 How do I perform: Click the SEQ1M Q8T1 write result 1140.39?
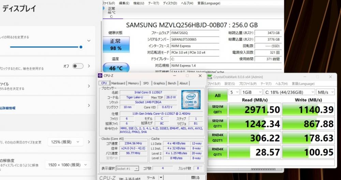point(309,109)
